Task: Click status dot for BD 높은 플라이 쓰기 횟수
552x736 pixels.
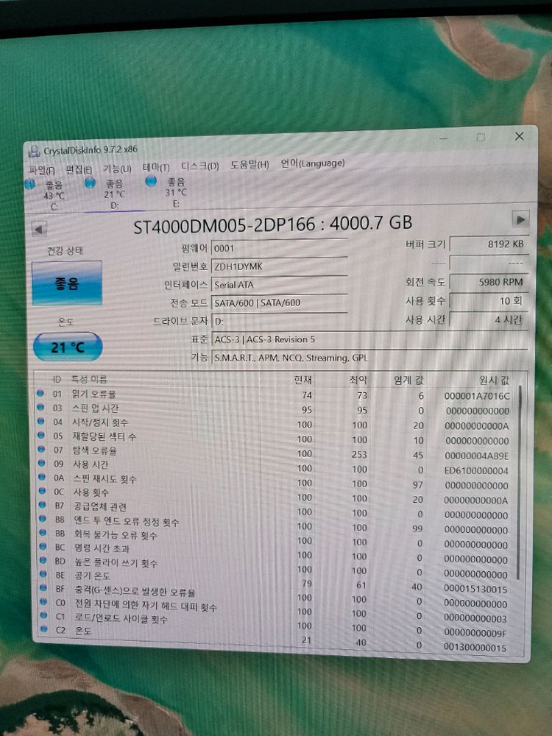Action: [43, 560]
